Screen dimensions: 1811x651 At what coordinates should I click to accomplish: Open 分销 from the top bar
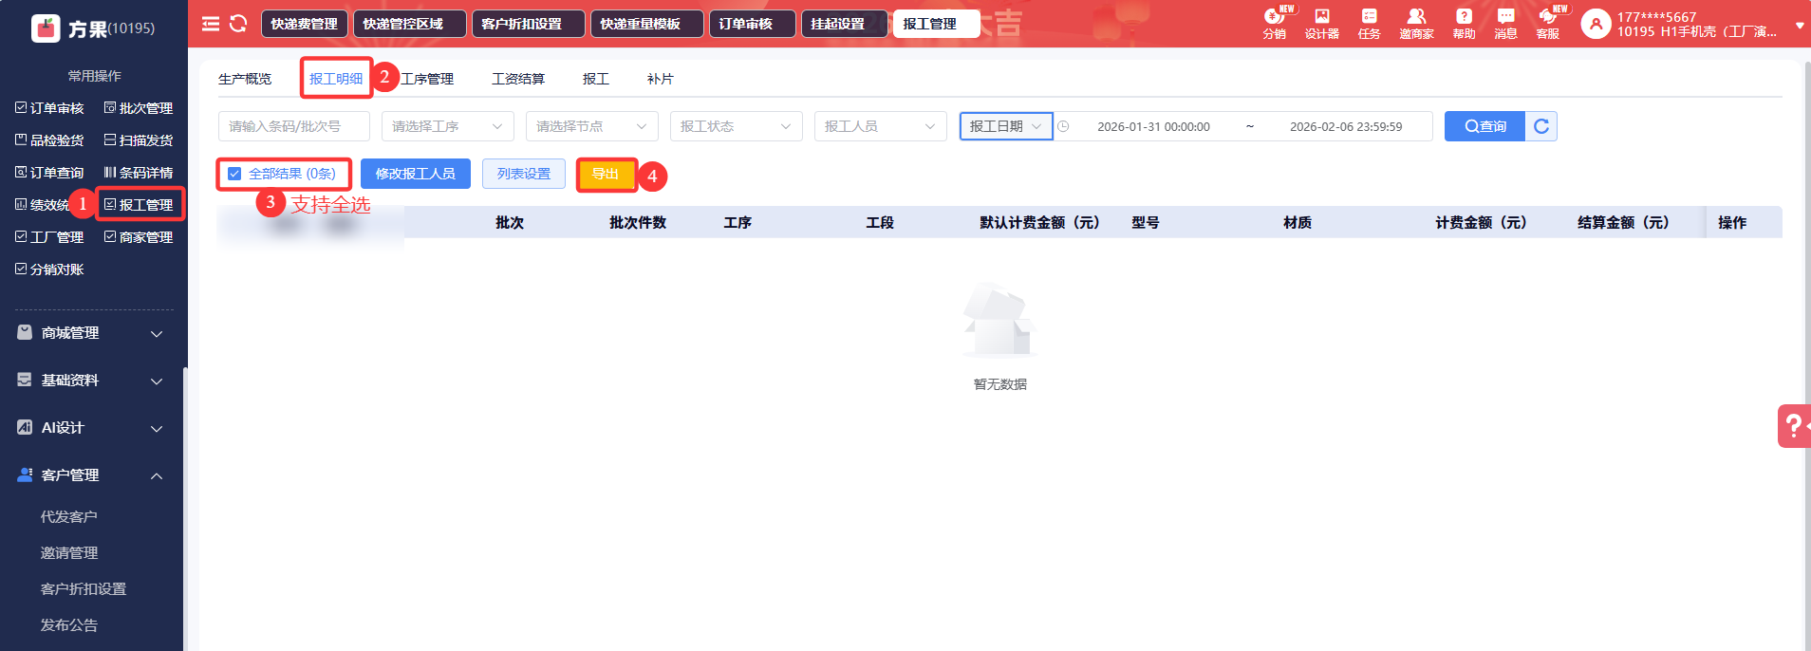click(1274, 24)
